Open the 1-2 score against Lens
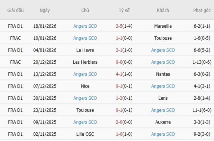This screenshot has height=141, width=214. click(x=119, y=98)
